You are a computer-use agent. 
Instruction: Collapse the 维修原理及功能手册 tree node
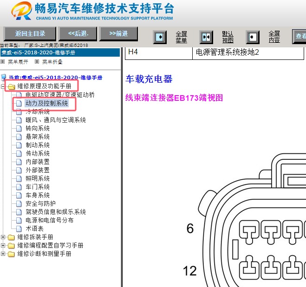[3, 86]
